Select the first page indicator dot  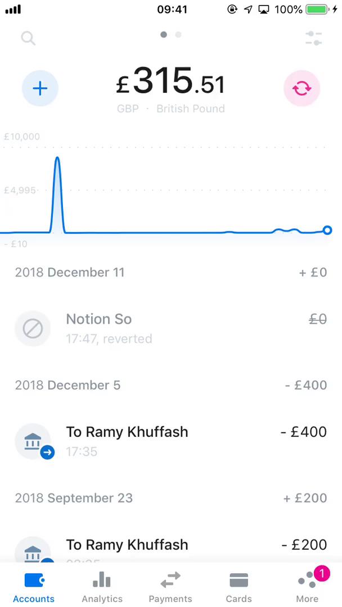point(163,34)
